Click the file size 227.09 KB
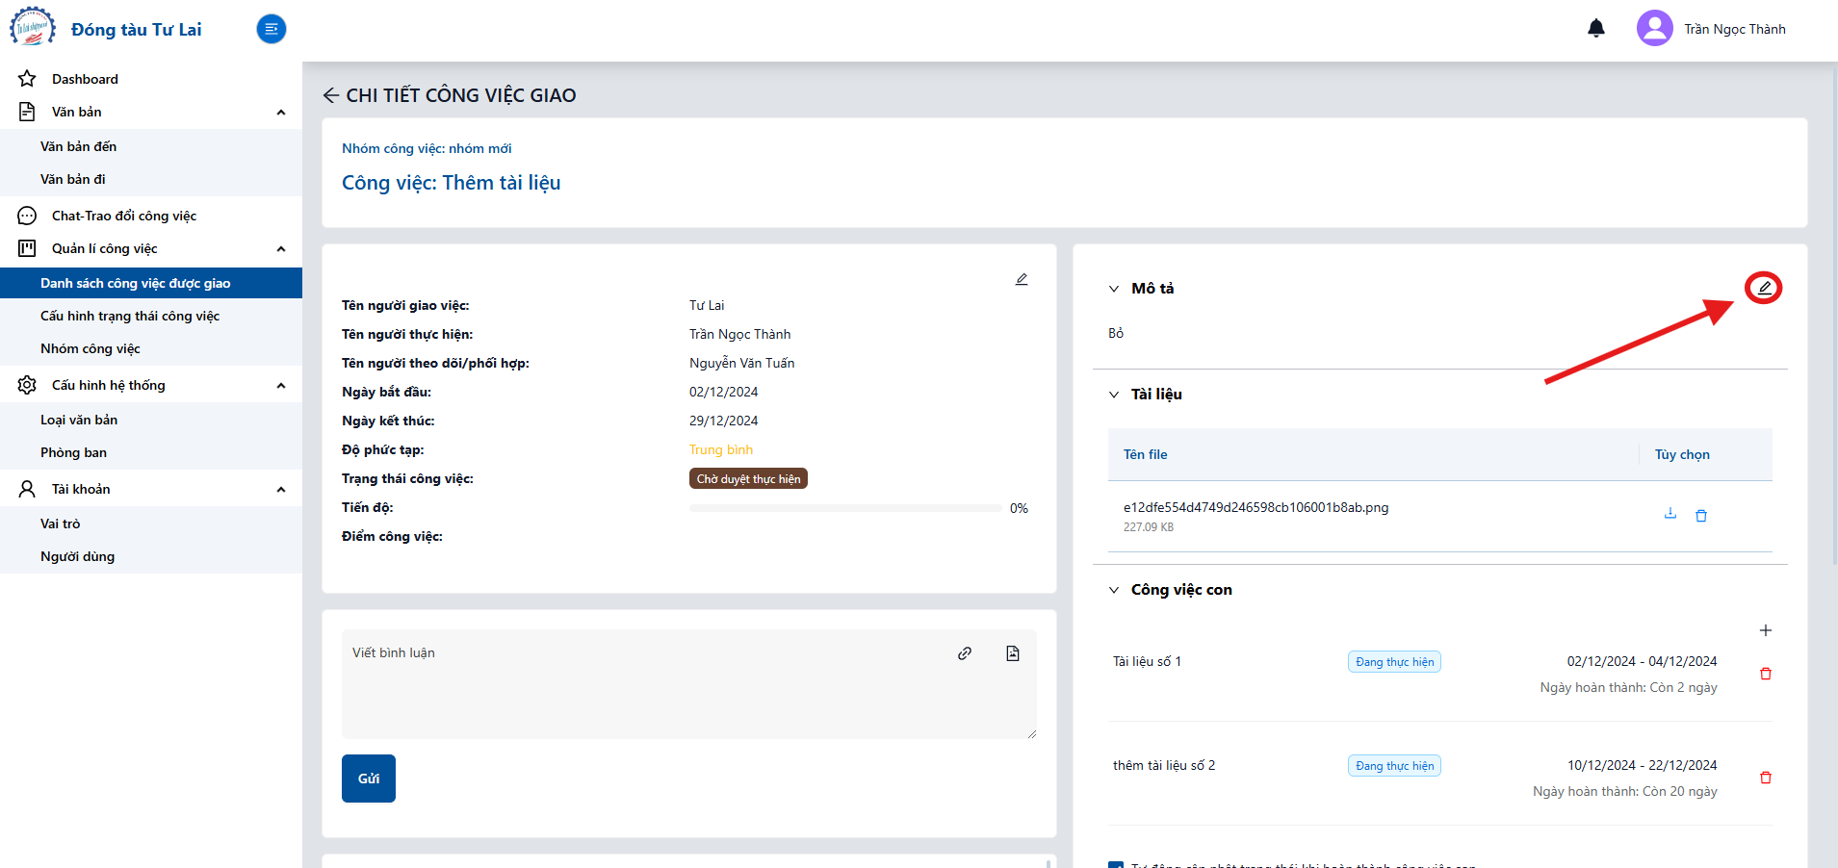 (1149, 527)
